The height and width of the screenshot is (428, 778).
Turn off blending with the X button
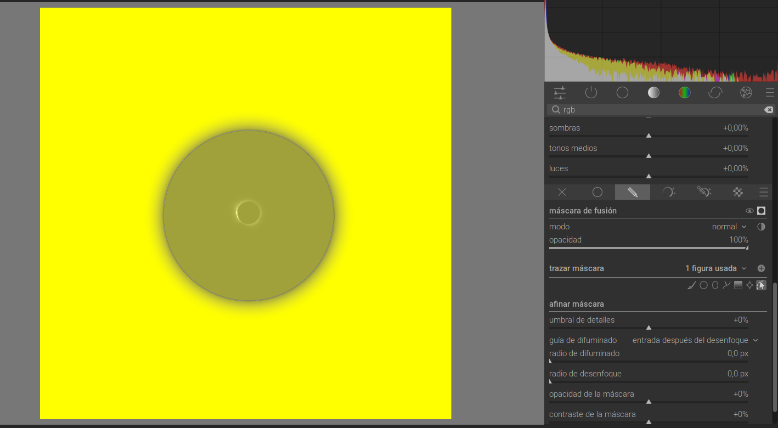562,192
